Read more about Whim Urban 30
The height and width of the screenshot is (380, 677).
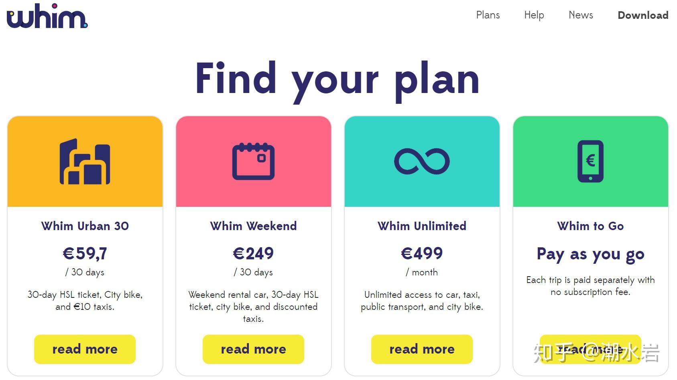click(85, 349)
